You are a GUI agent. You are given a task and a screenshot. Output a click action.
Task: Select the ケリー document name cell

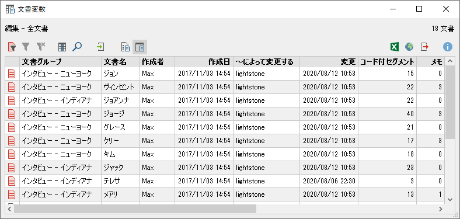120,141
